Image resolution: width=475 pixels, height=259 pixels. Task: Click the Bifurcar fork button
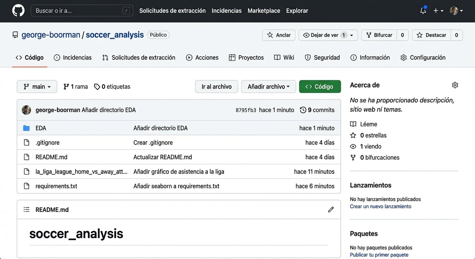coord(379,35)
